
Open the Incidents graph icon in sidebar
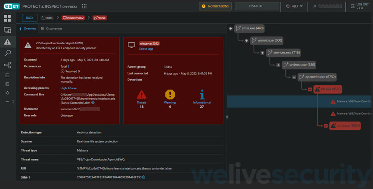point(7,65)
